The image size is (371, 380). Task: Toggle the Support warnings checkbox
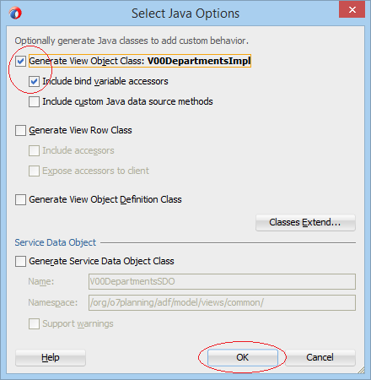(x=34, y=323)
